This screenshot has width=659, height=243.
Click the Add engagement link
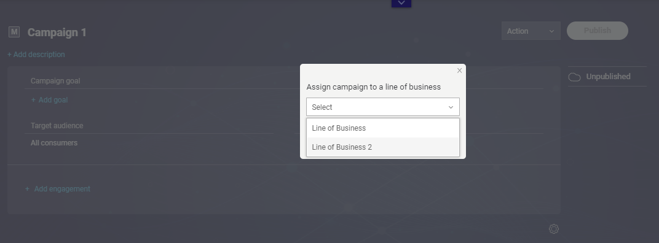62,189
